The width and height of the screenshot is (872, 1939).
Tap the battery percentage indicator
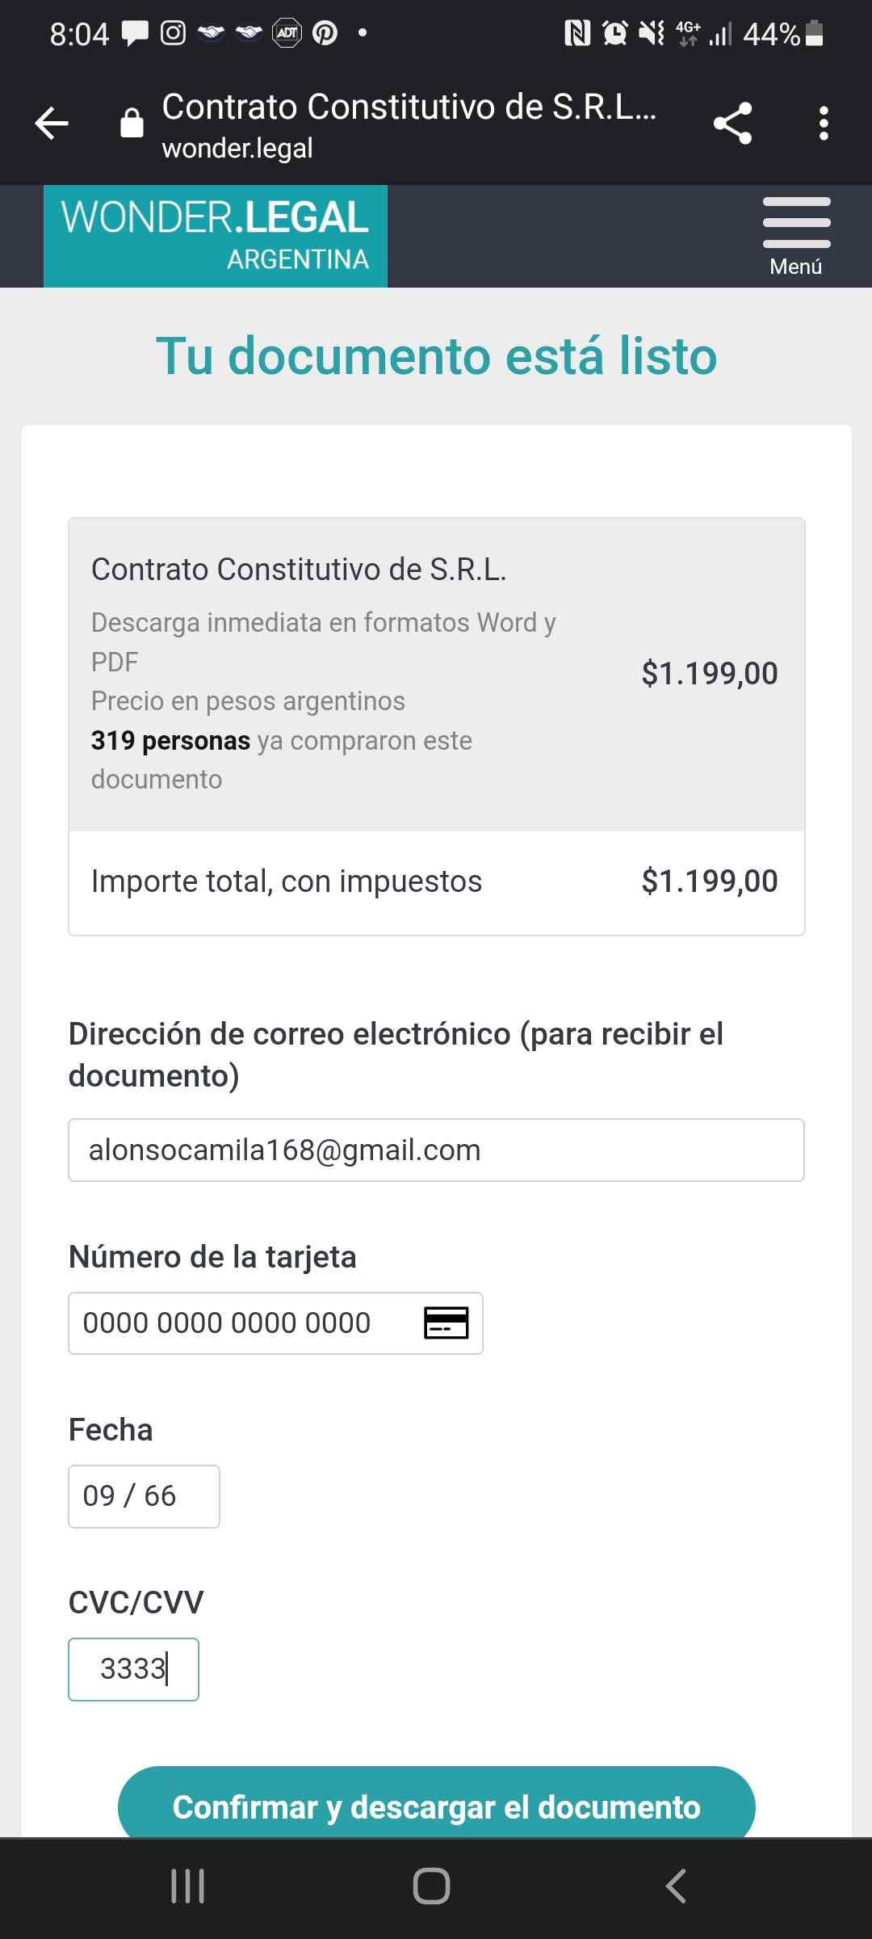coord(771,34)
